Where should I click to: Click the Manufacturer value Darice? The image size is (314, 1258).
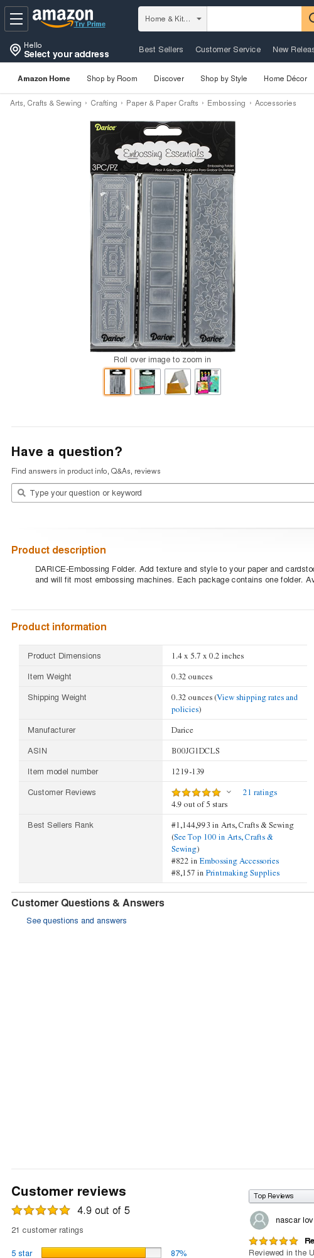[182, 730]
